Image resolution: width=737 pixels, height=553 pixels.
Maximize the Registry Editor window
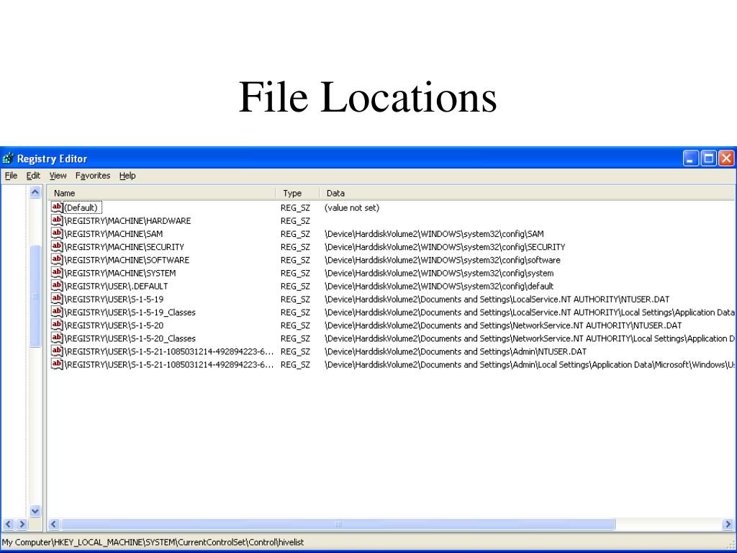pyautogui.click(x=708, y=158)
